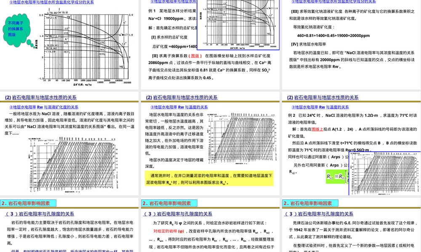This screenshot has width=421, height=252.
Task: Click the green formula box 'Rt2 = Rt1'
Action: pyautogui.click(x=337, y=177)
